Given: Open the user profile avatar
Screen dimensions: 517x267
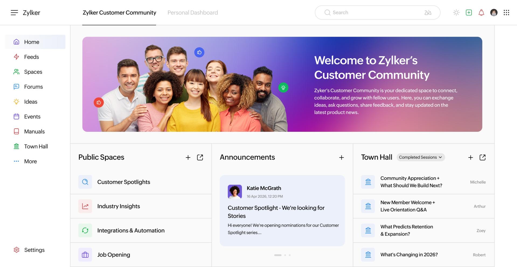Looking at the screenshot, I should [494, 12].
